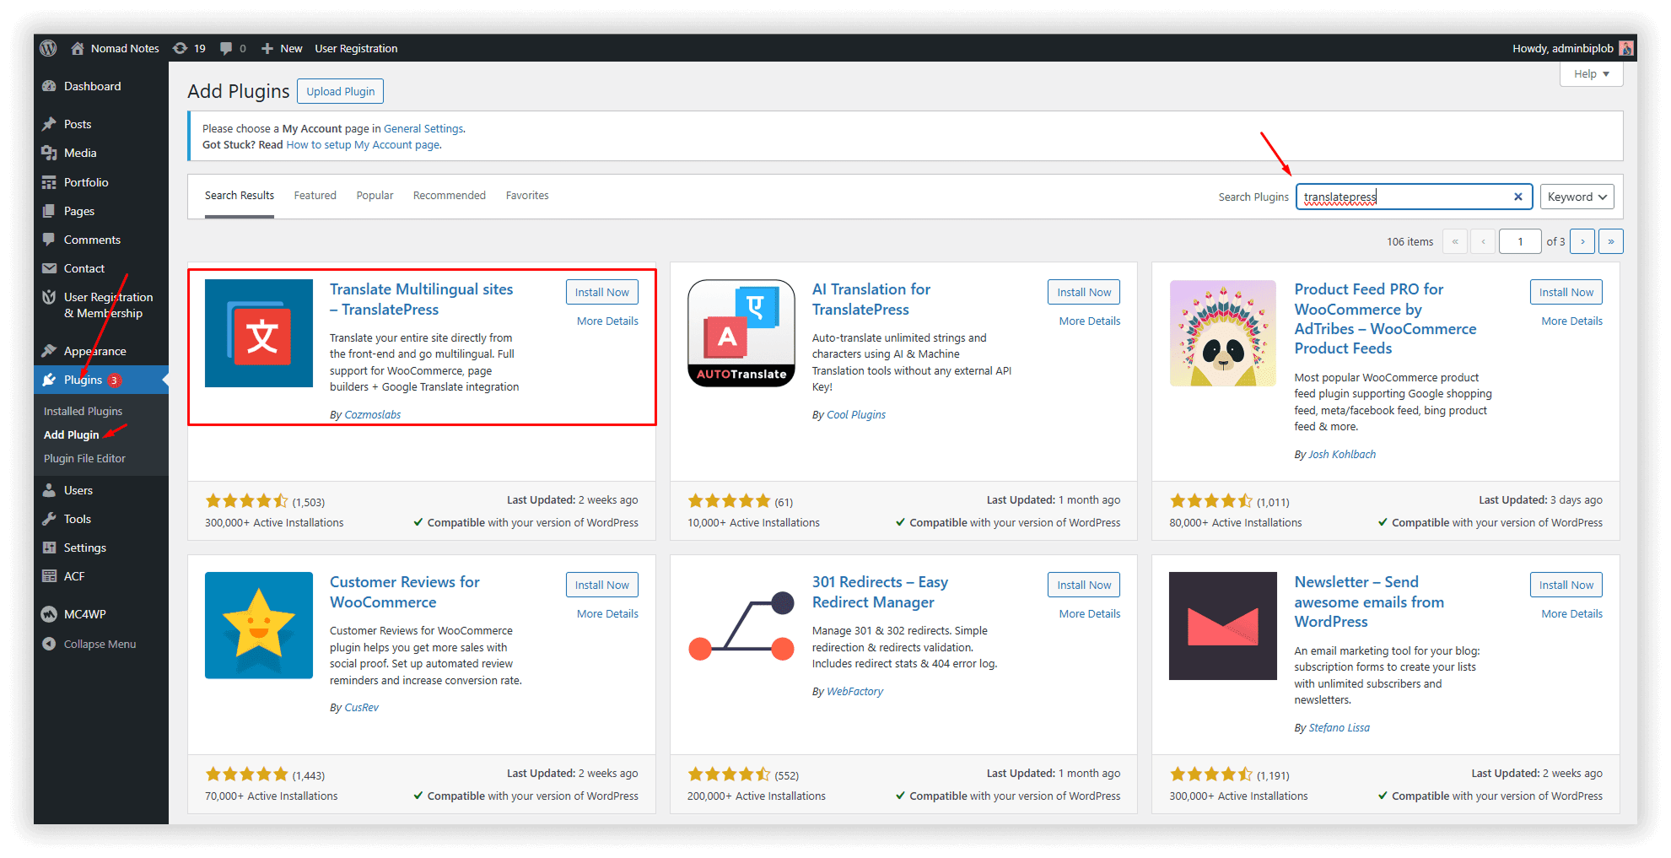Viewport: 1671px width, 858px height.
Task: Open the 19 pending updates icon
Action: pos(180,48)
